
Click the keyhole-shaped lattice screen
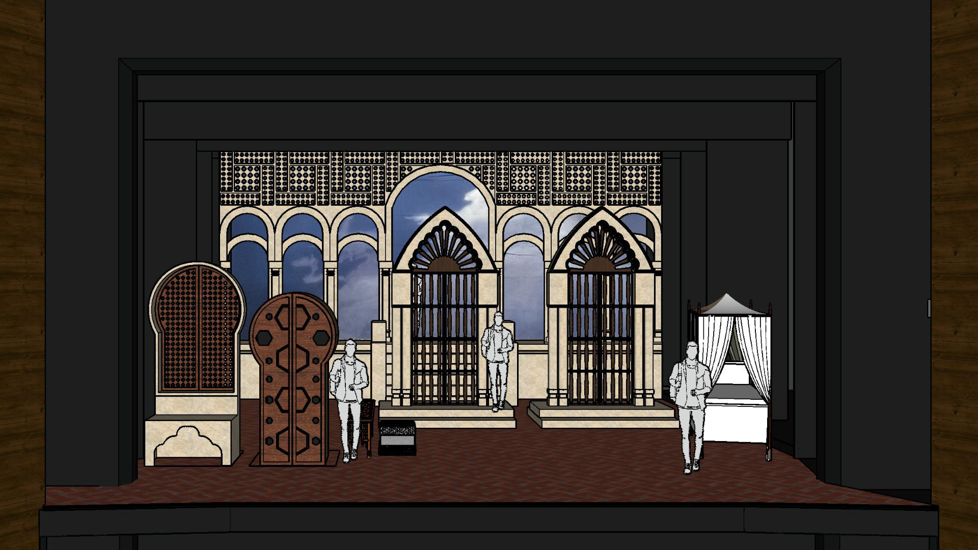198,326
